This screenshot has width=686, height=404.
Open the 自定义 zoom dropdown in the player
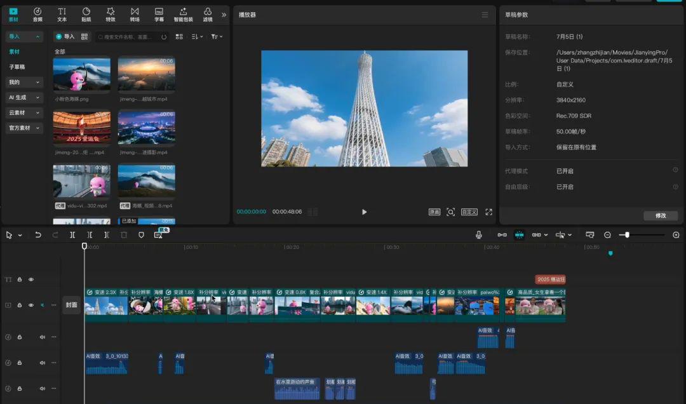pos(469,212)
